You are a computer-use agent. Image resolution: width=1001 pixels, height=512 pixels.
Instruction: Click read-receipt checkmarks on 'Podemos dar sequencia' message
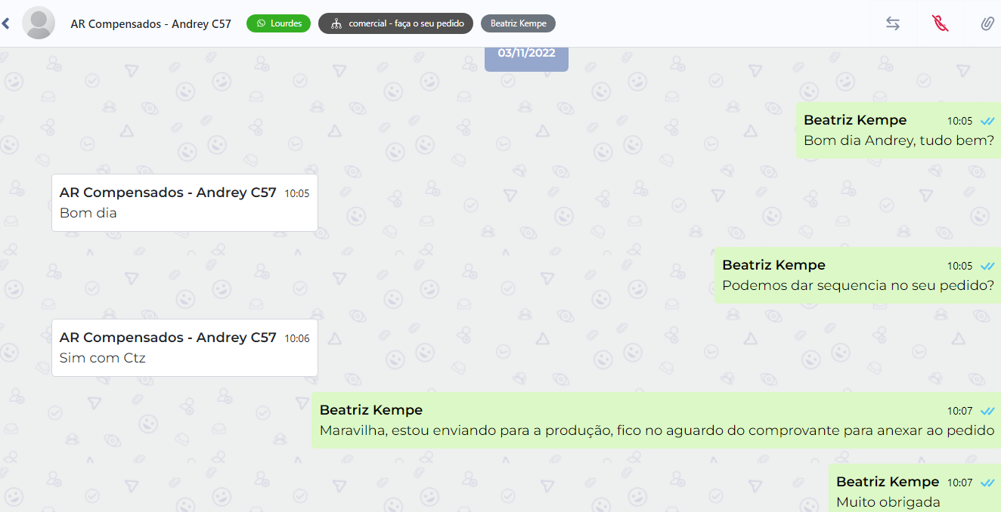987,266
